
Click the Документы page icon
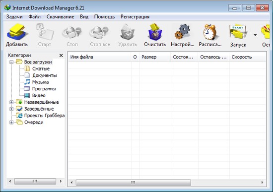point(27,75)
